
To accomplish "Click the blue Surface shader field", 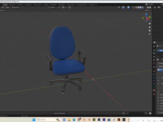I will [160, 70].
